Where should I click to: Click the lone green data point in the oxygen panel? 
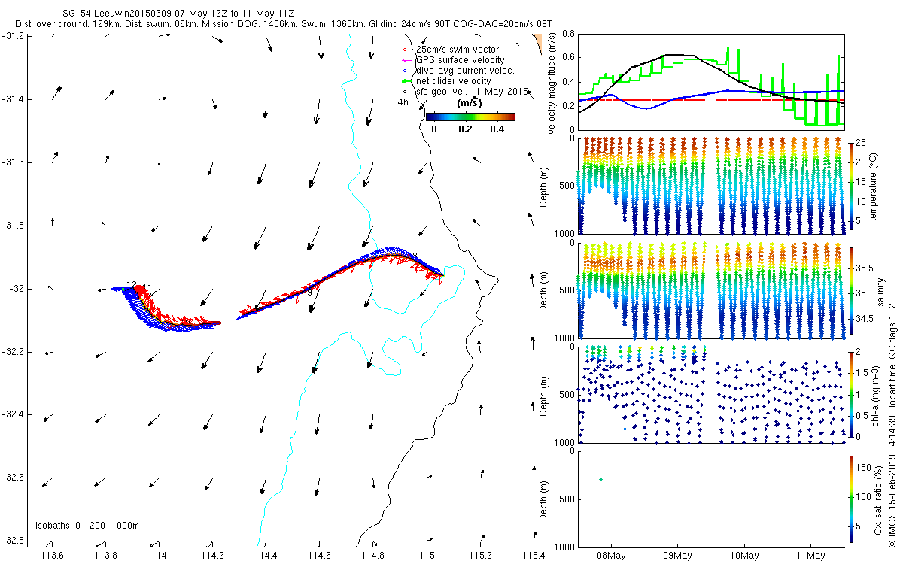click(x=600, y=479)
